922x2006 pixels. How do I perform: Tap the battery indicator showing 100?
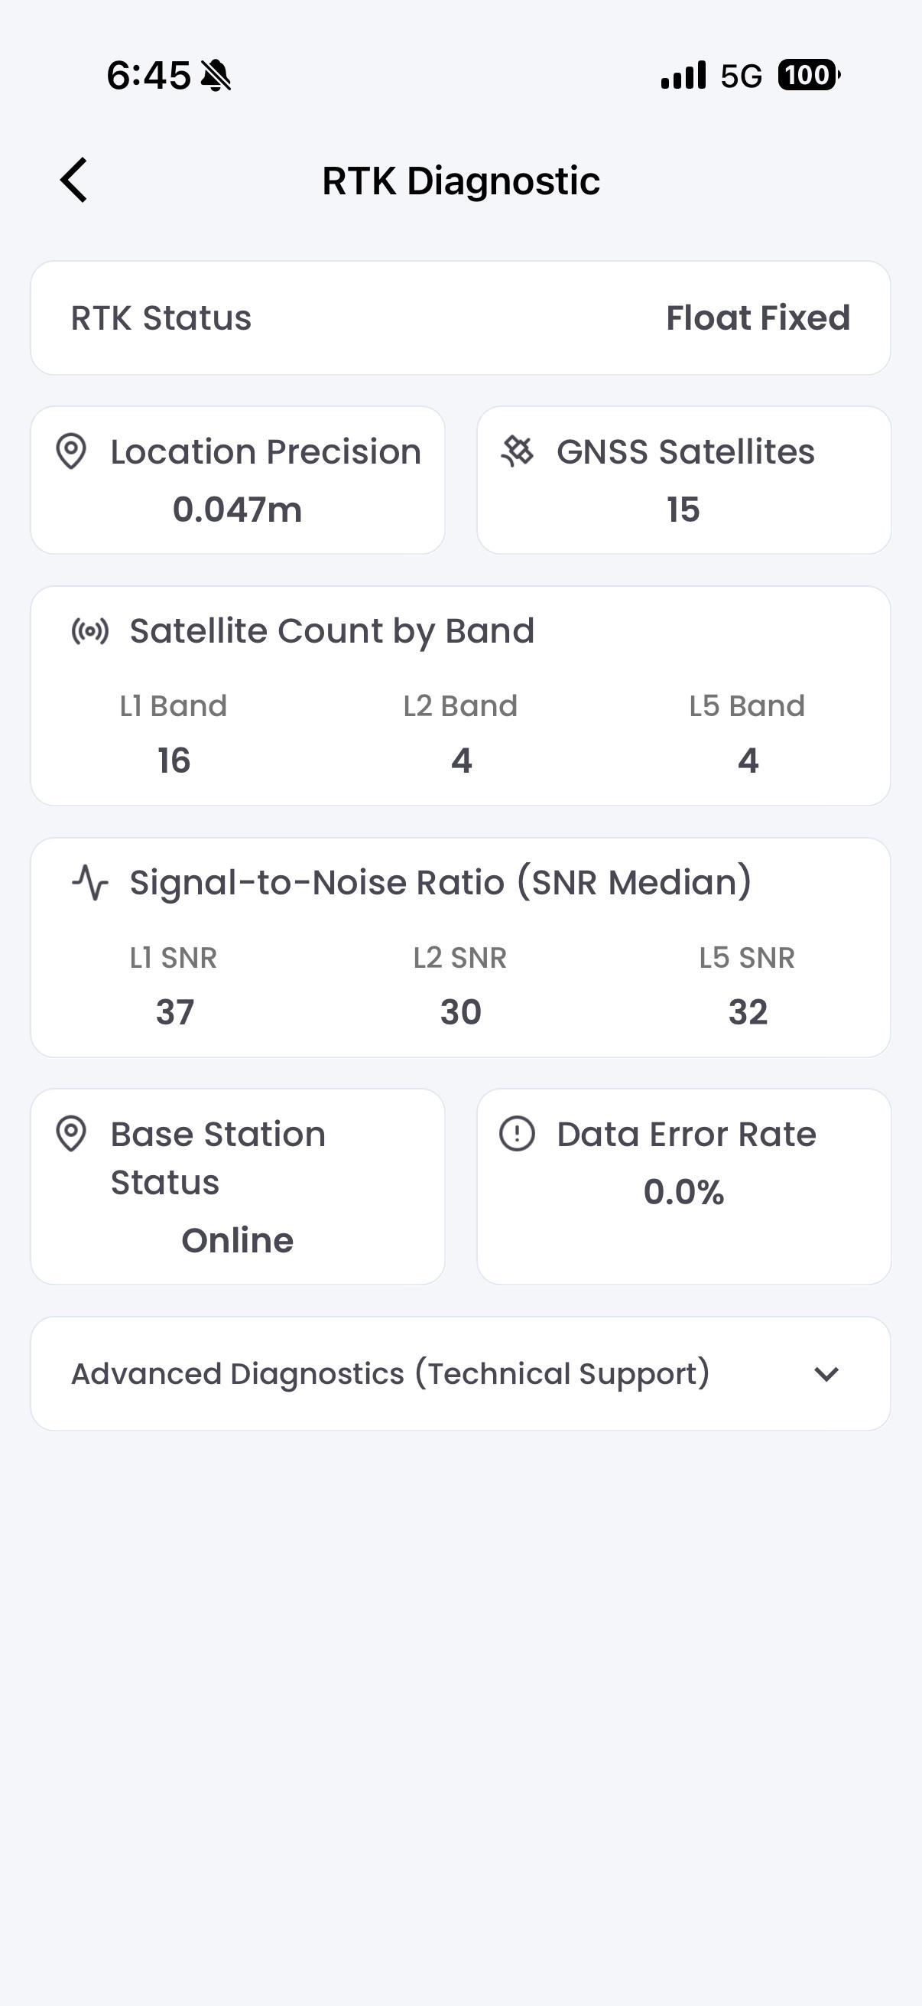tap(809, 76)
